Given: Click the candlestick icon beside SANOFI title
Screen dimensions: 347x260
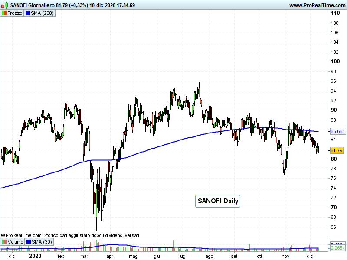Looking at the screenshot, I should (4, 5).
